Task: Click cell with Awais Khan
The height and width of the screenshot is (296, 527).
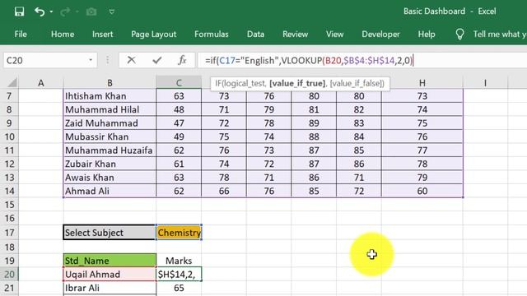Action: point(110,178)
